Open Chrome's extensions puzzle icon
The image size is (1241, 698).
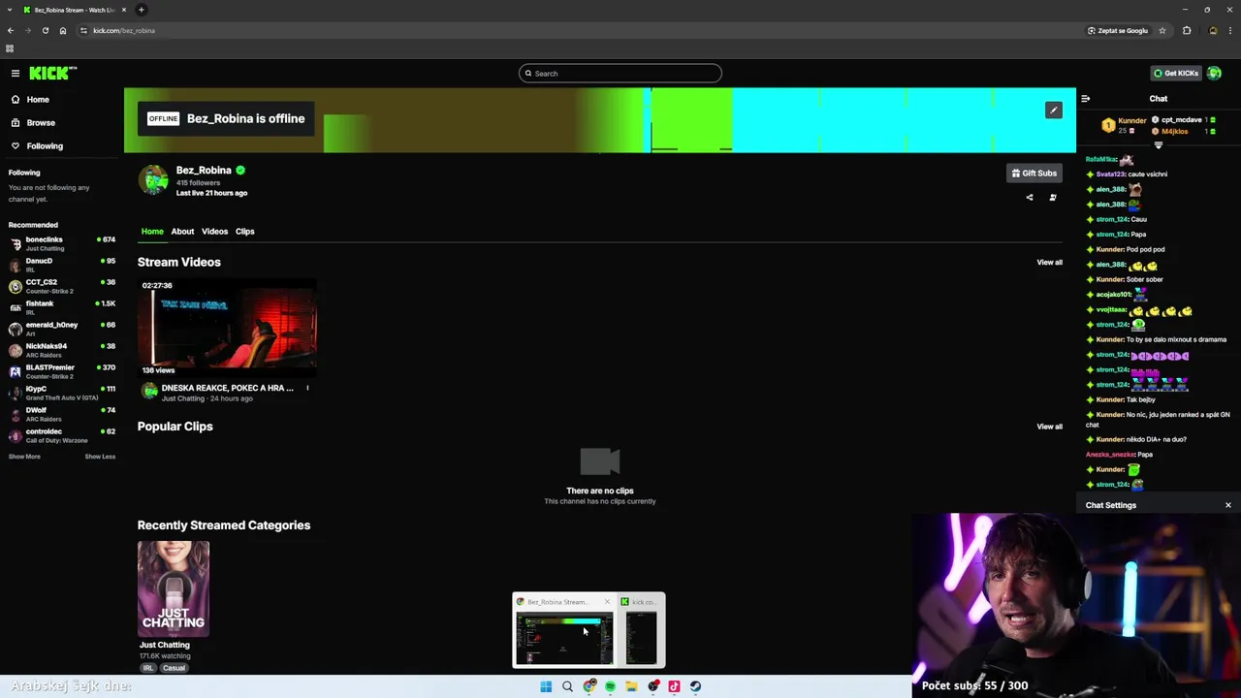[1187, 30]
